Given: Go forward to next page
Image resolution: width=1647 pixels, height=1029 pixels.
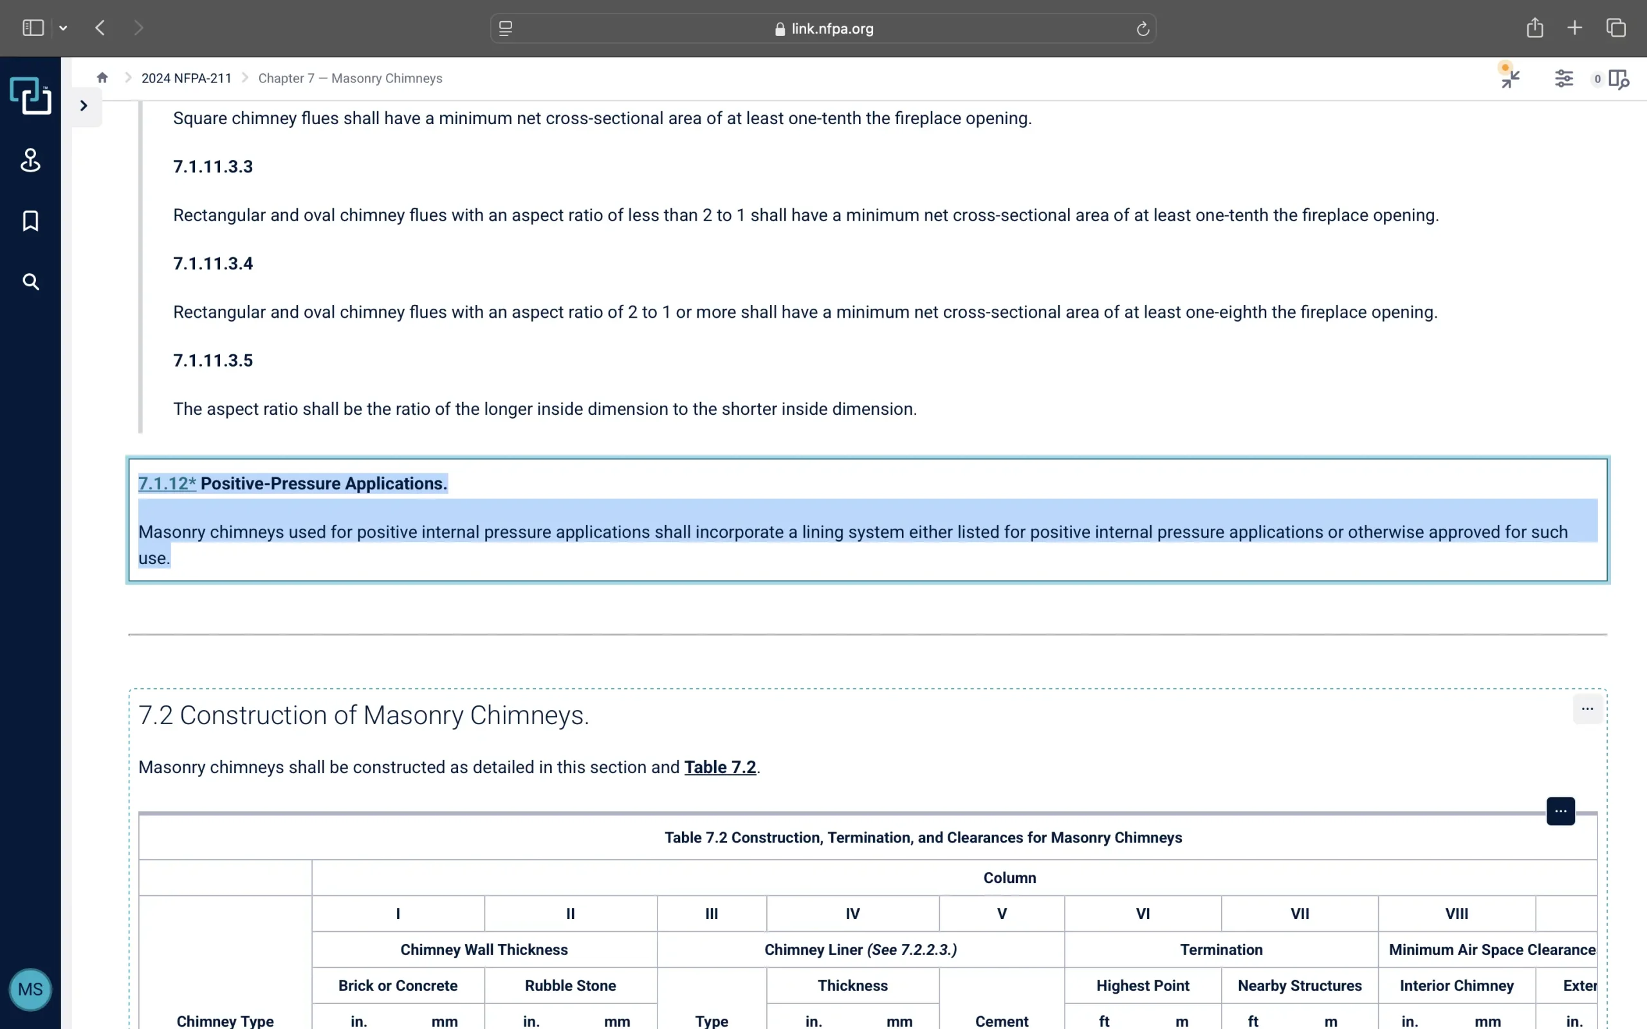Looking at the screenshot, I should (138, 28).
